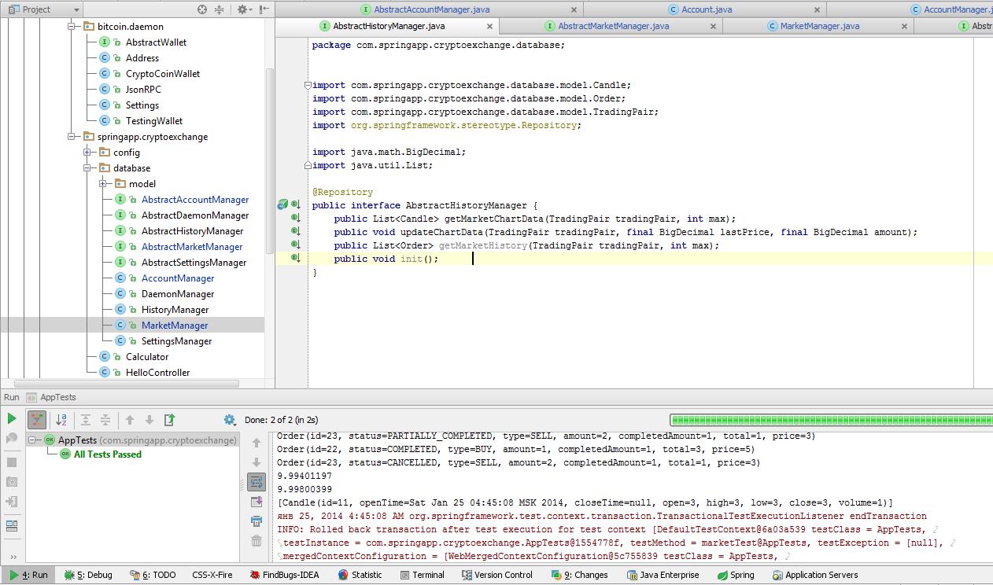Switch to the MarketManager.java tab

click(x=819, y=26)
